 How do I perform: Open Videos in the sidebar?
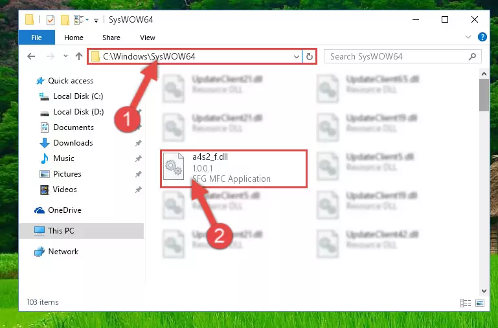coord(65,190)
